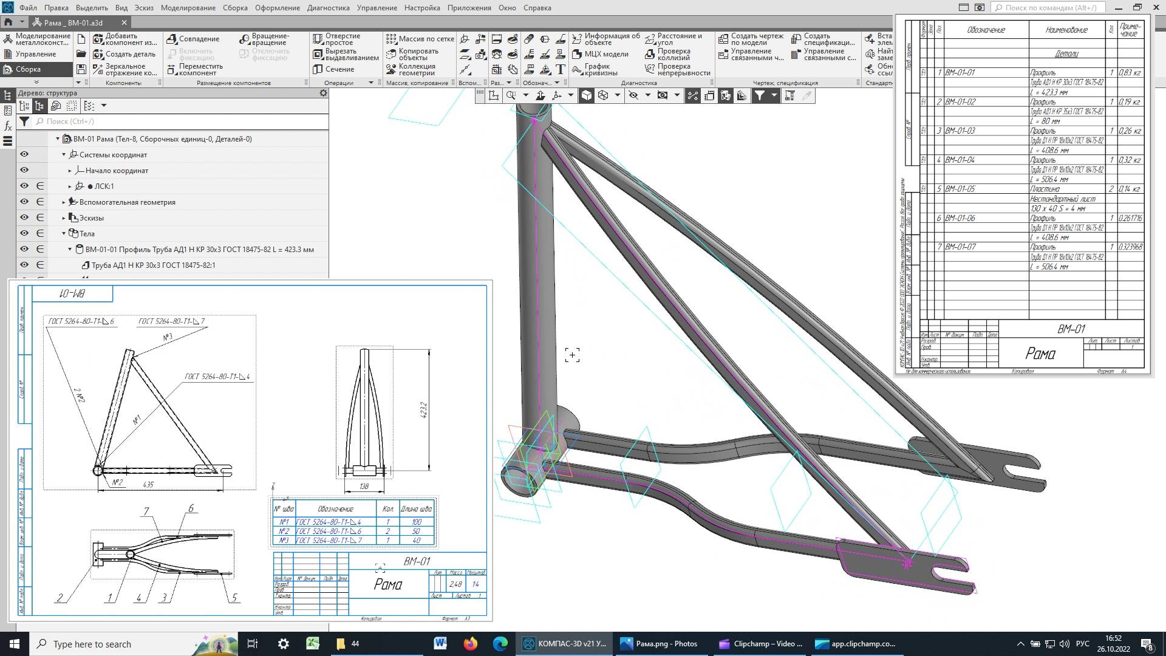Toggle visibility of Вспомогательная геометрия

(24, 202)
